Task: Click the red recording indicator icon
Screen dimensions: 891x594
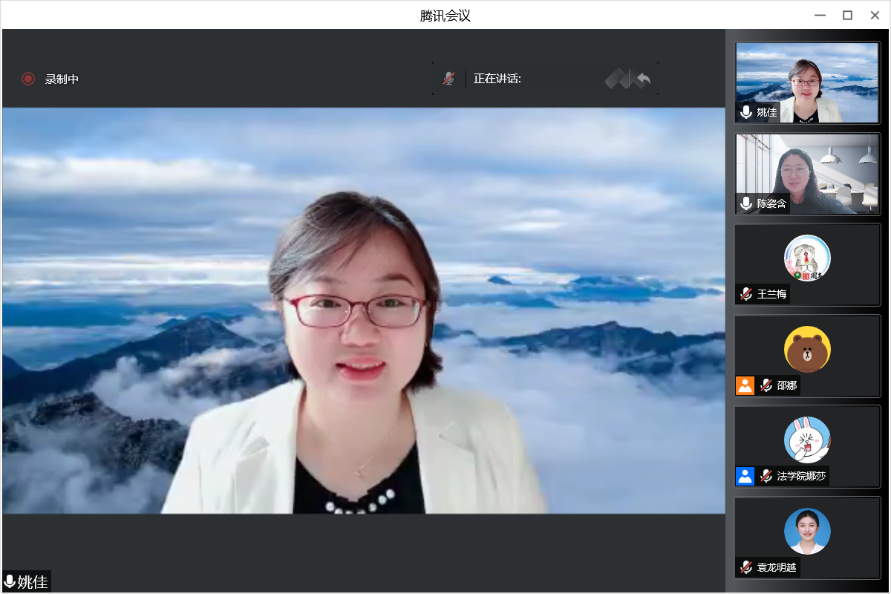Action: (x=28, y=79)
